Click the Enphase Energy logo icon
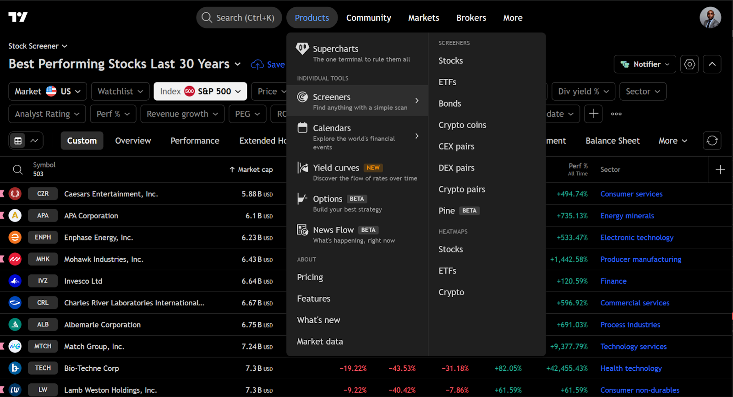This screenshot has height=397, width=733. pyautogui.click(x=15, y=237)
